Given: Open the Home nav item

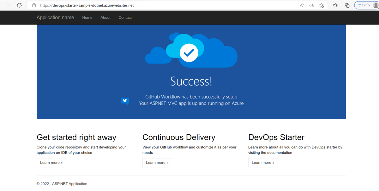Looking at the screenshot, I should point(87,18).
